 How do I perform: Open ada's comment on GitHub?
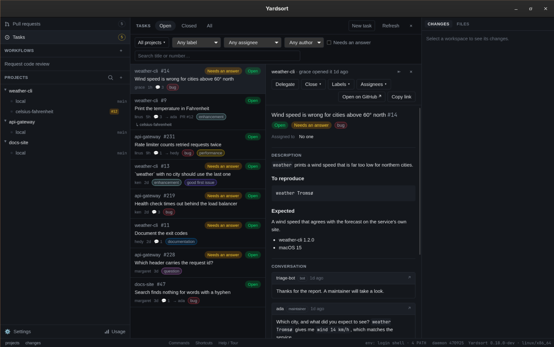click(x=409, y=308)
